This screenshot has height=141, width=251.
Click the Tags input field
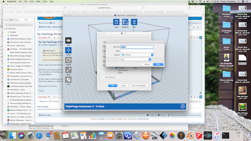[137, 51]
